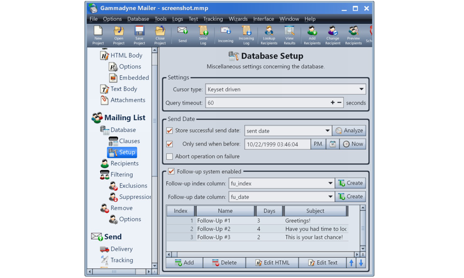Click the New Project toolbar icon
Viewport: 464px width, 278px height.
98,35
